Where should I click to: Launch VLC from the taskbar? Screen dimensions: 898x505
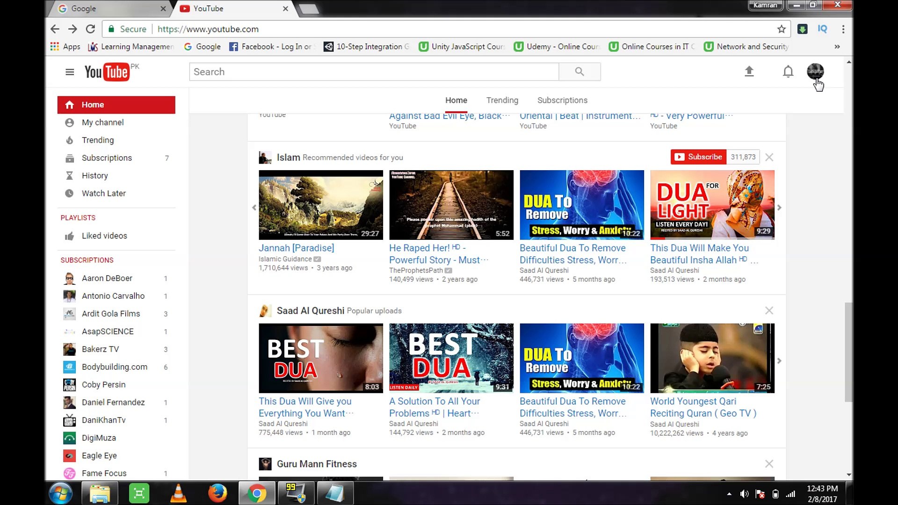pos(178,493)
